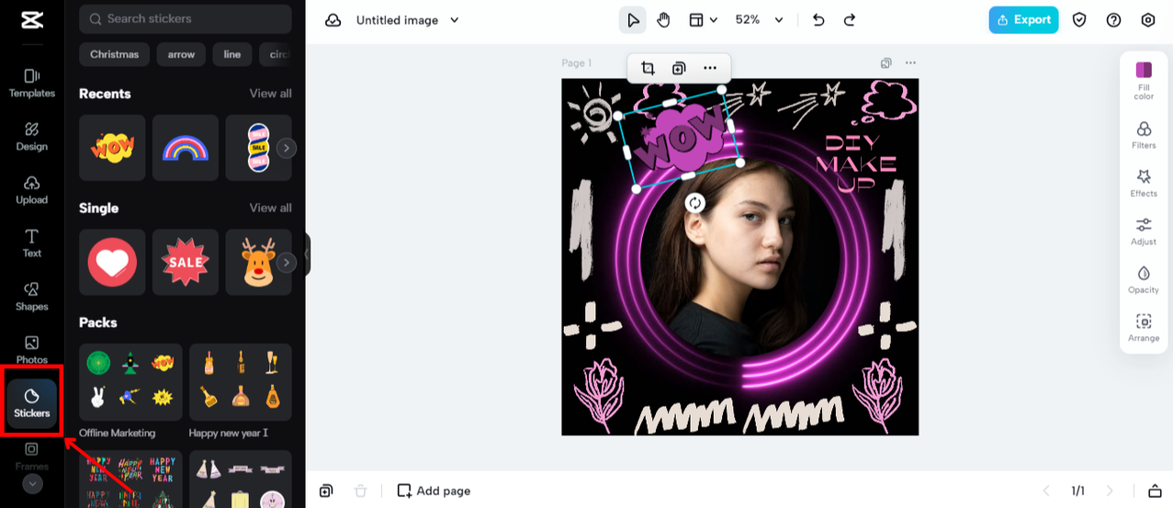Open the Untitled image name dropdown
This screenshot has height=508, width=1173.
pos(408,20)
